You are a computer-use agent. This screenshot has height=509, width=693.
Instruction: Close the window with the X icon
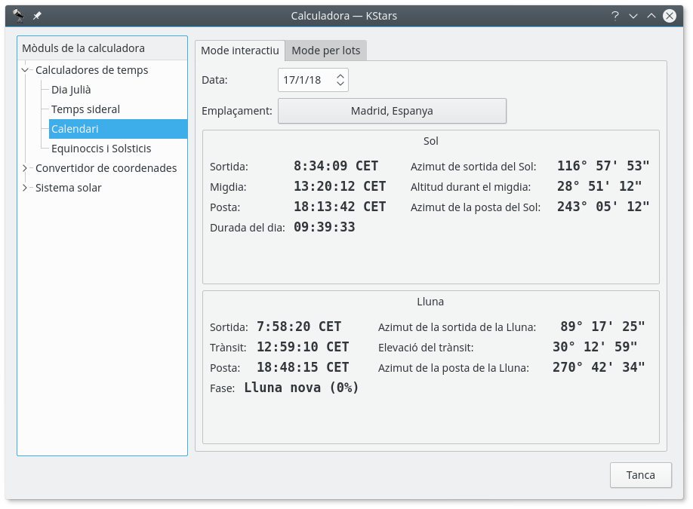pos(669,15)
